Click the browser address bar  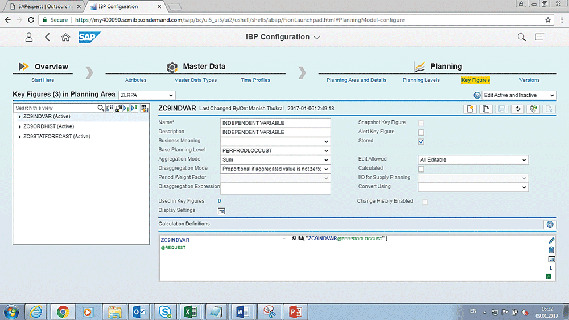[296, 20]
